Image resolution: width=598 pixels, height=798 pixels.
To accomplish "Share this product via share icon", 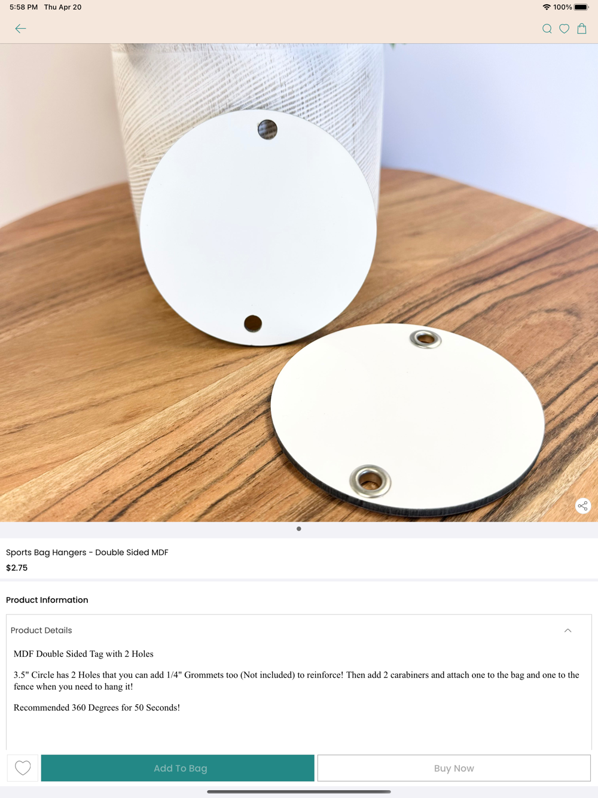I will [582, 506].
